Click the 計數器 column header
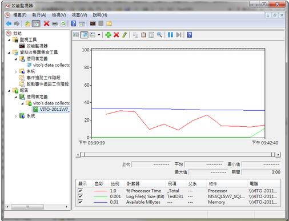 coord(133,184)
